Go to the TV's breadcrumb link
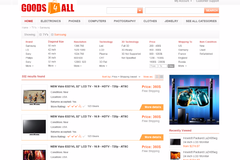Viewport: 240px width, 160px height. pos(34,28)
